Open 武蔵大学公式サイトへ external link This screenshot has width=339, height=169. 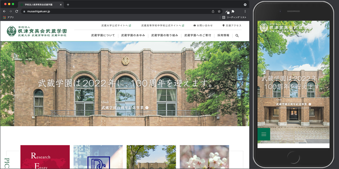116,25
